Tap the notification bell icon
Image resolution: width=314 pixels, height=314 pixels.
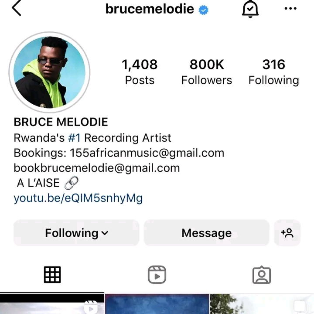tap(250, 9)
